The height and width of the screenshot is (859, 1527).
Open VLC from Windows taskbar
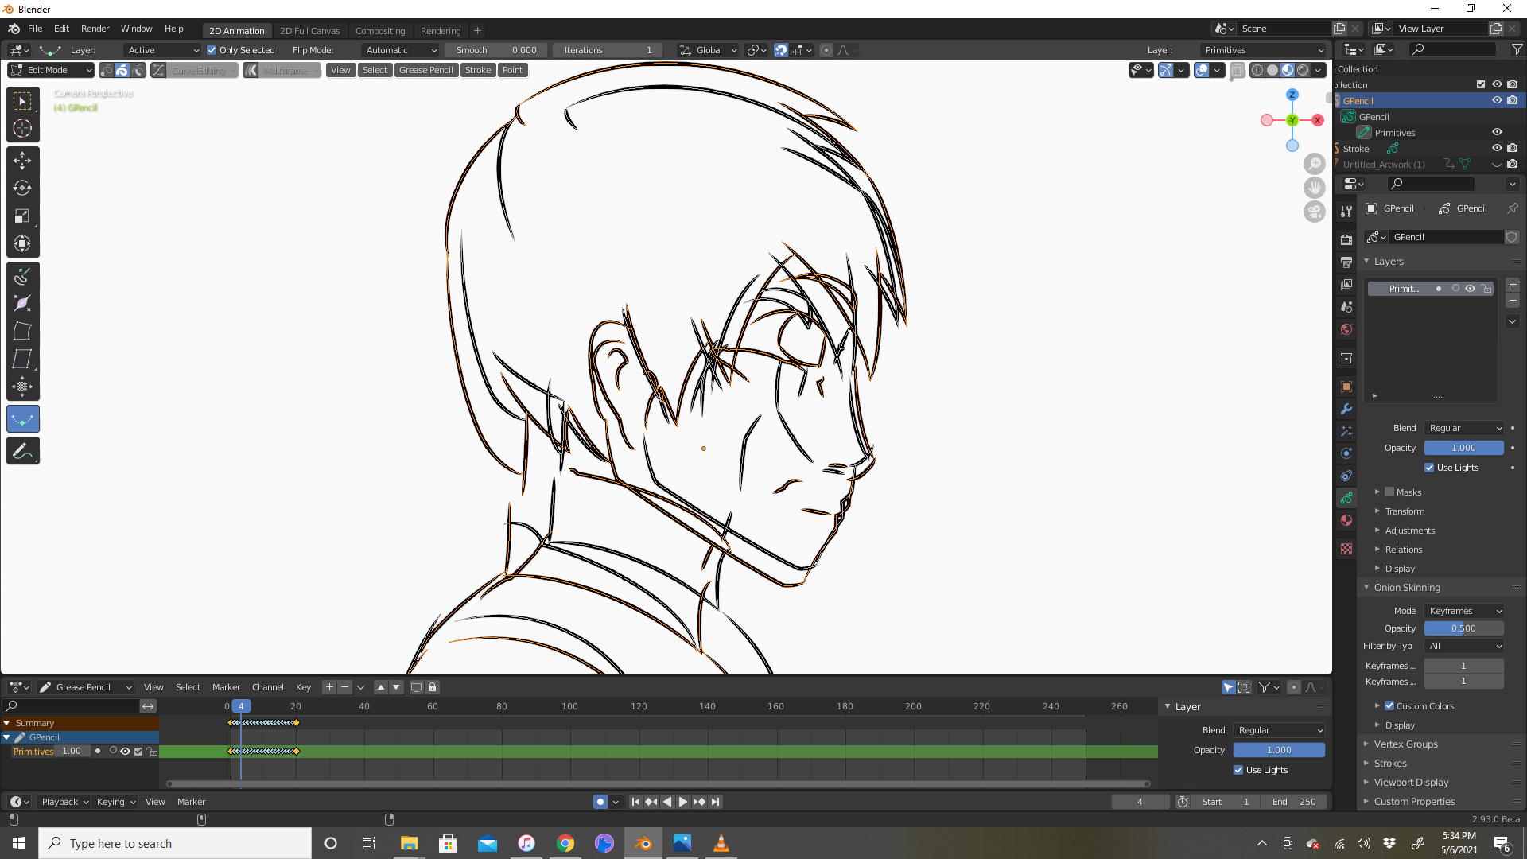(721, 843)
